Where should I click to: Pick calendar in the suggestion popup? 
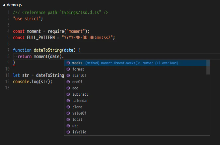point(135,101)
